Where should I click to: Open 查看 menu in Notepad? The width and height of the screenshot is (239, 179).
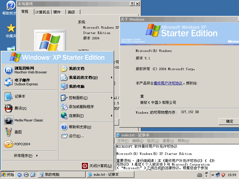[x=168, y=141]
